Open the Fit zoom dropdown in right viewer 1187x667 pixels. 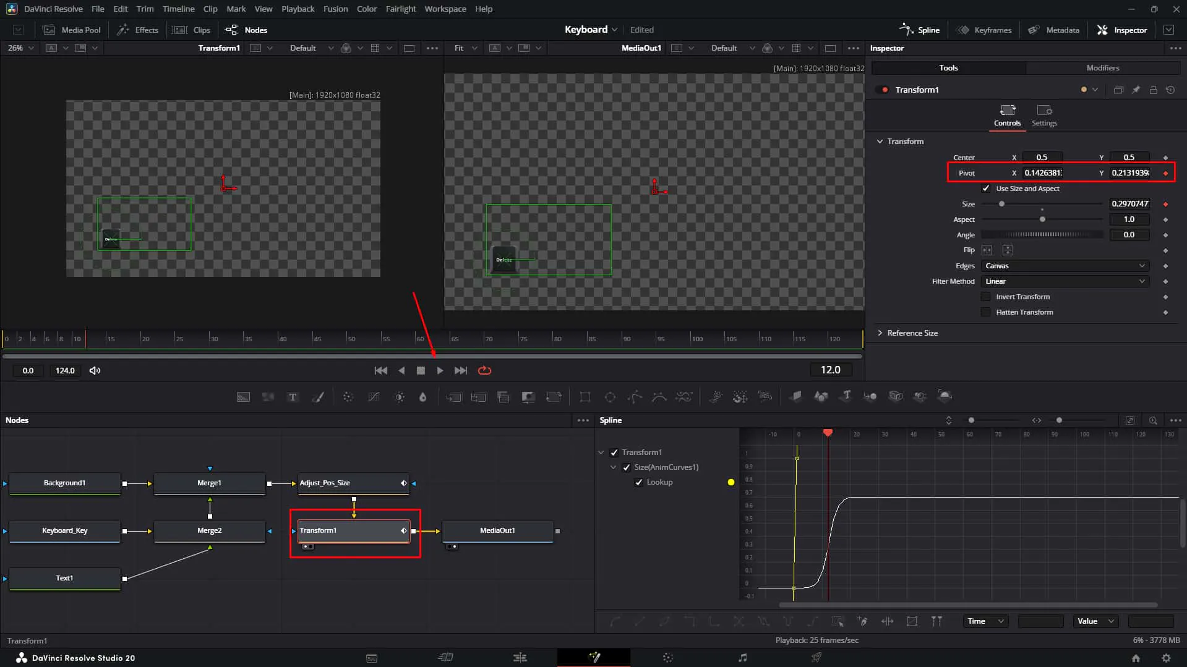(x=465, y=48)
